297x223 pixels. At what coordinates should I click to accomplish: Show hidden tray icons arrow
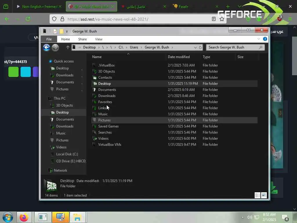coord(242,217)
